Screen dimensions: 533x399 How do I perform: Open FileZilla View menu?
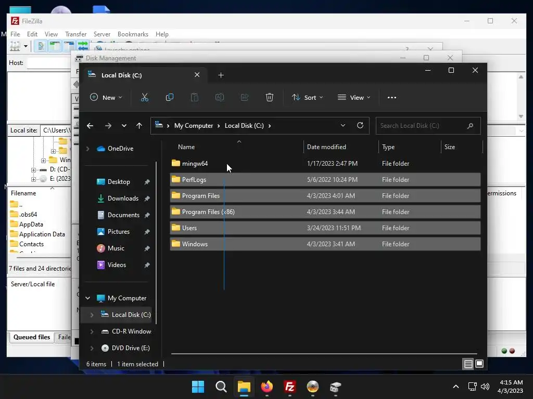click(x=51, y=34)
